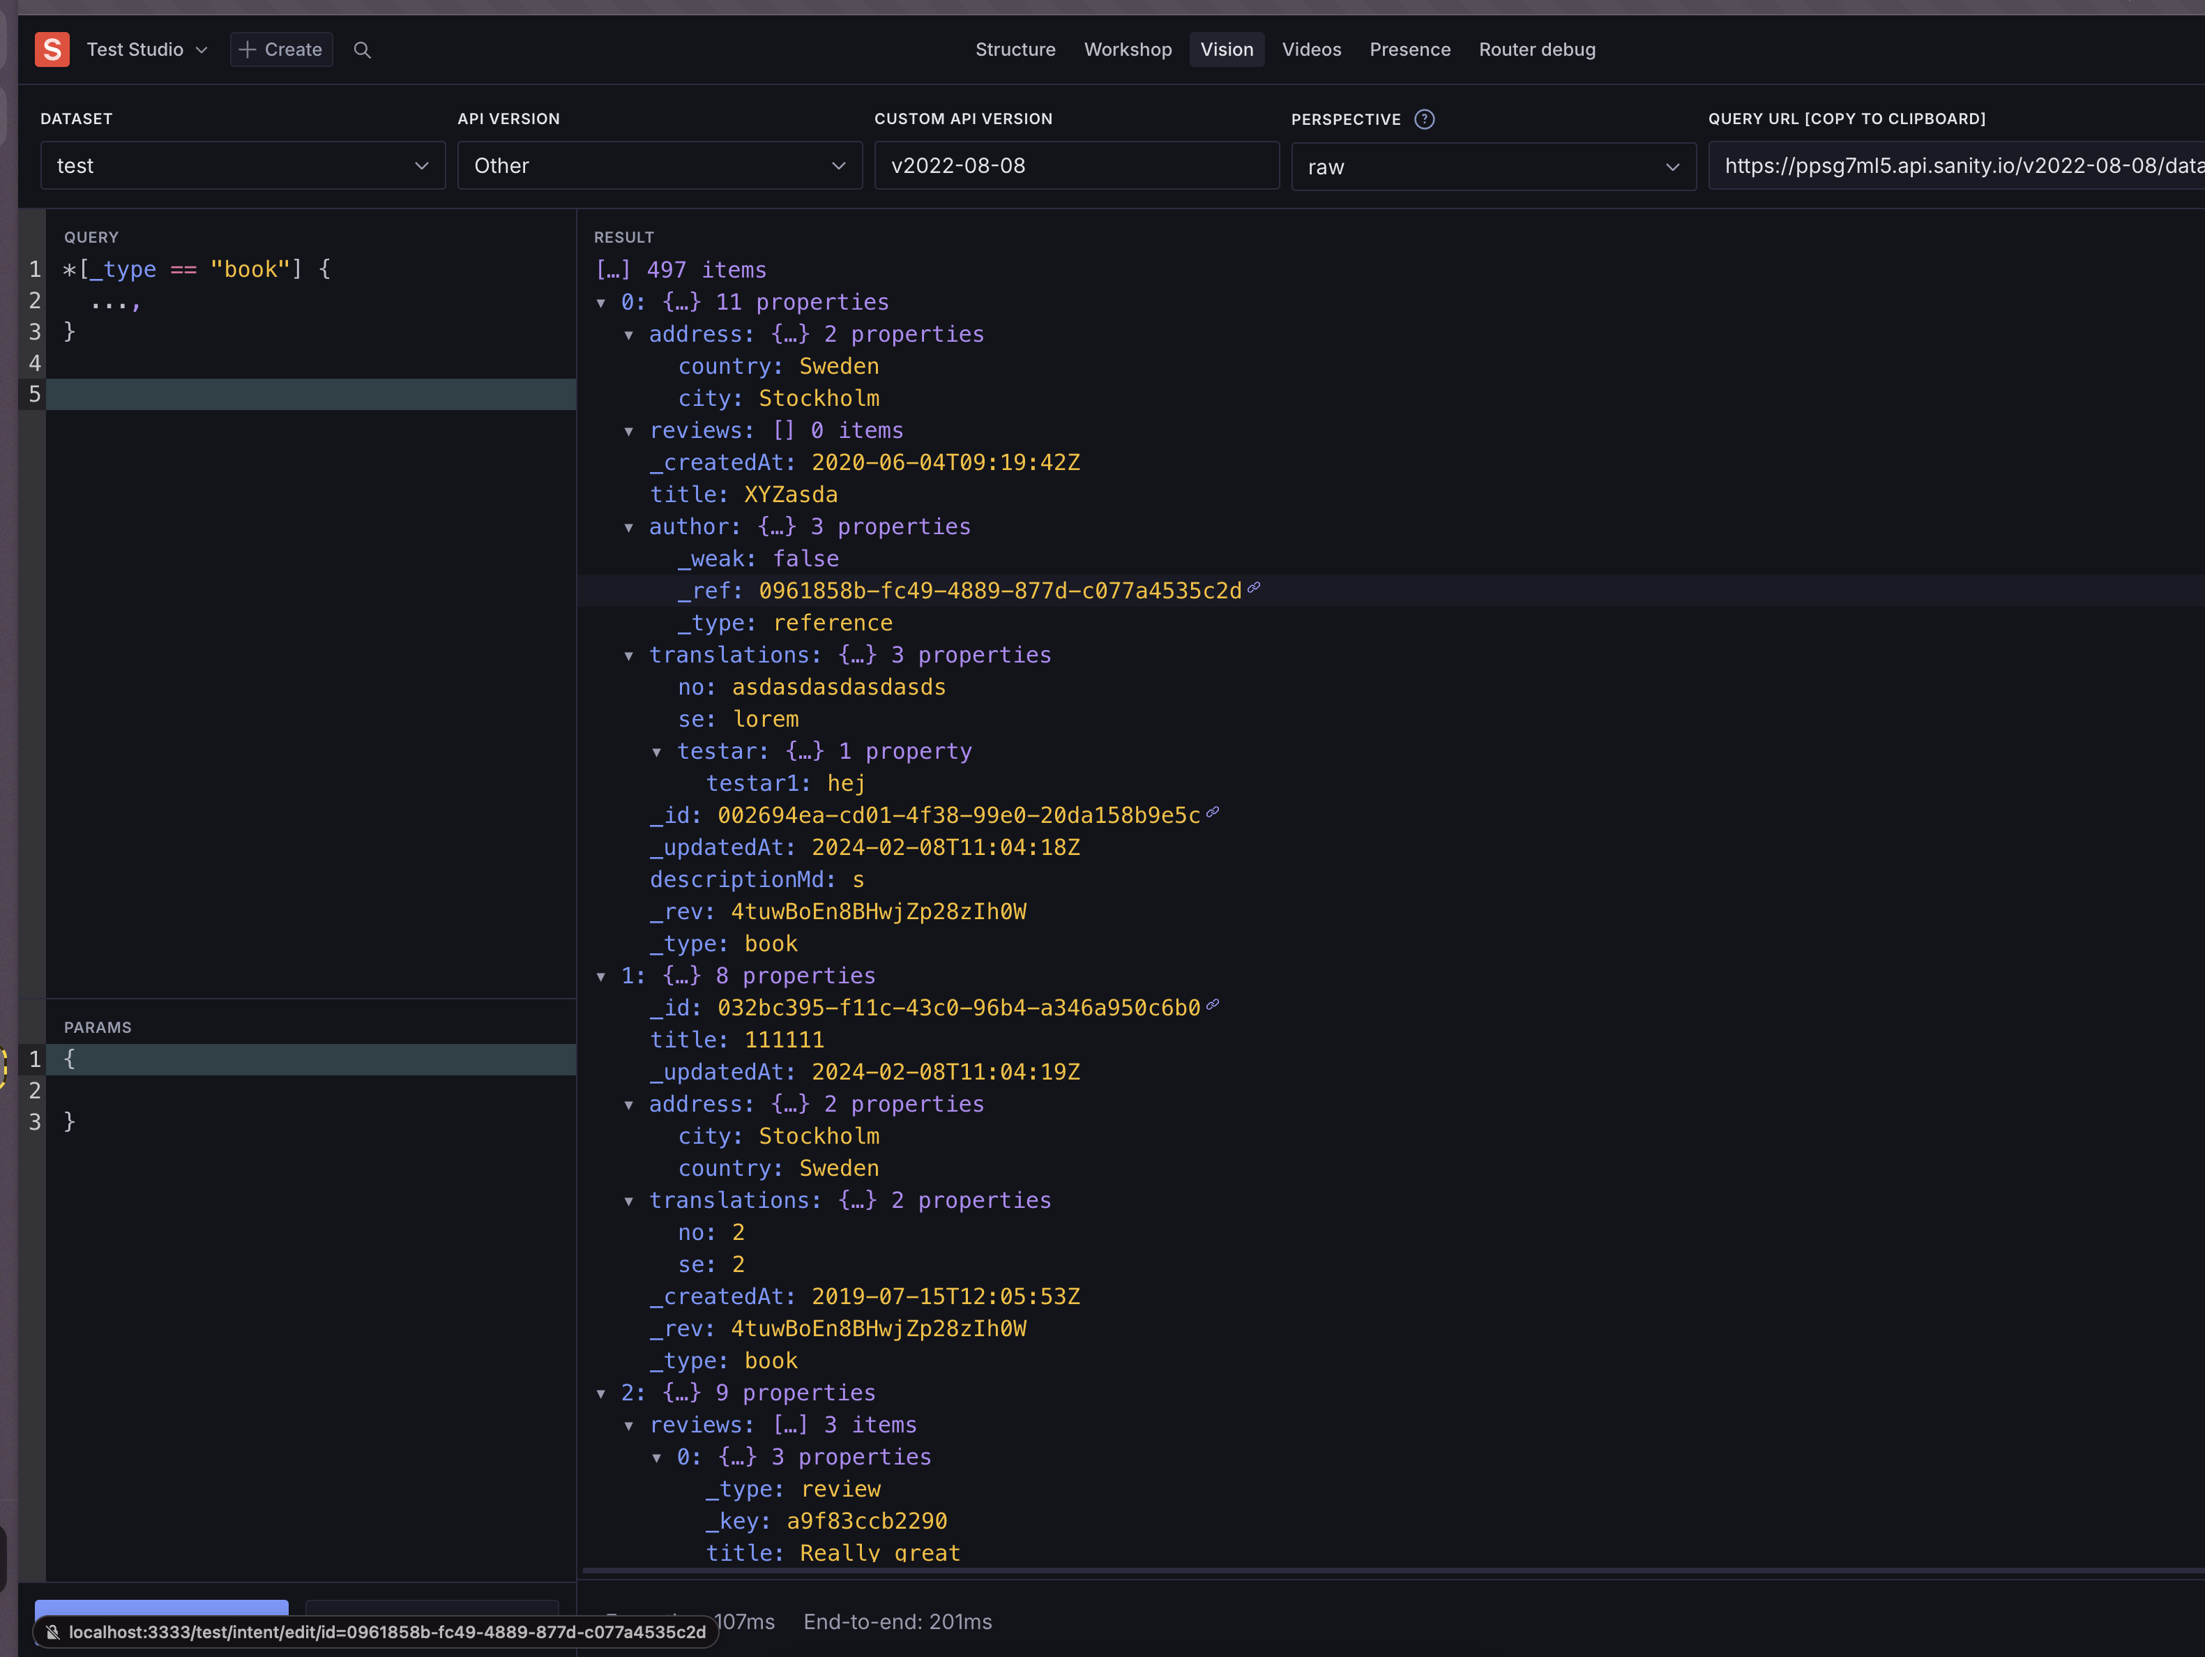This screenshot has width=2205, height=1657.
Task: Click 'End-to-end: 201ms' status text
Action: [897, 1622]
